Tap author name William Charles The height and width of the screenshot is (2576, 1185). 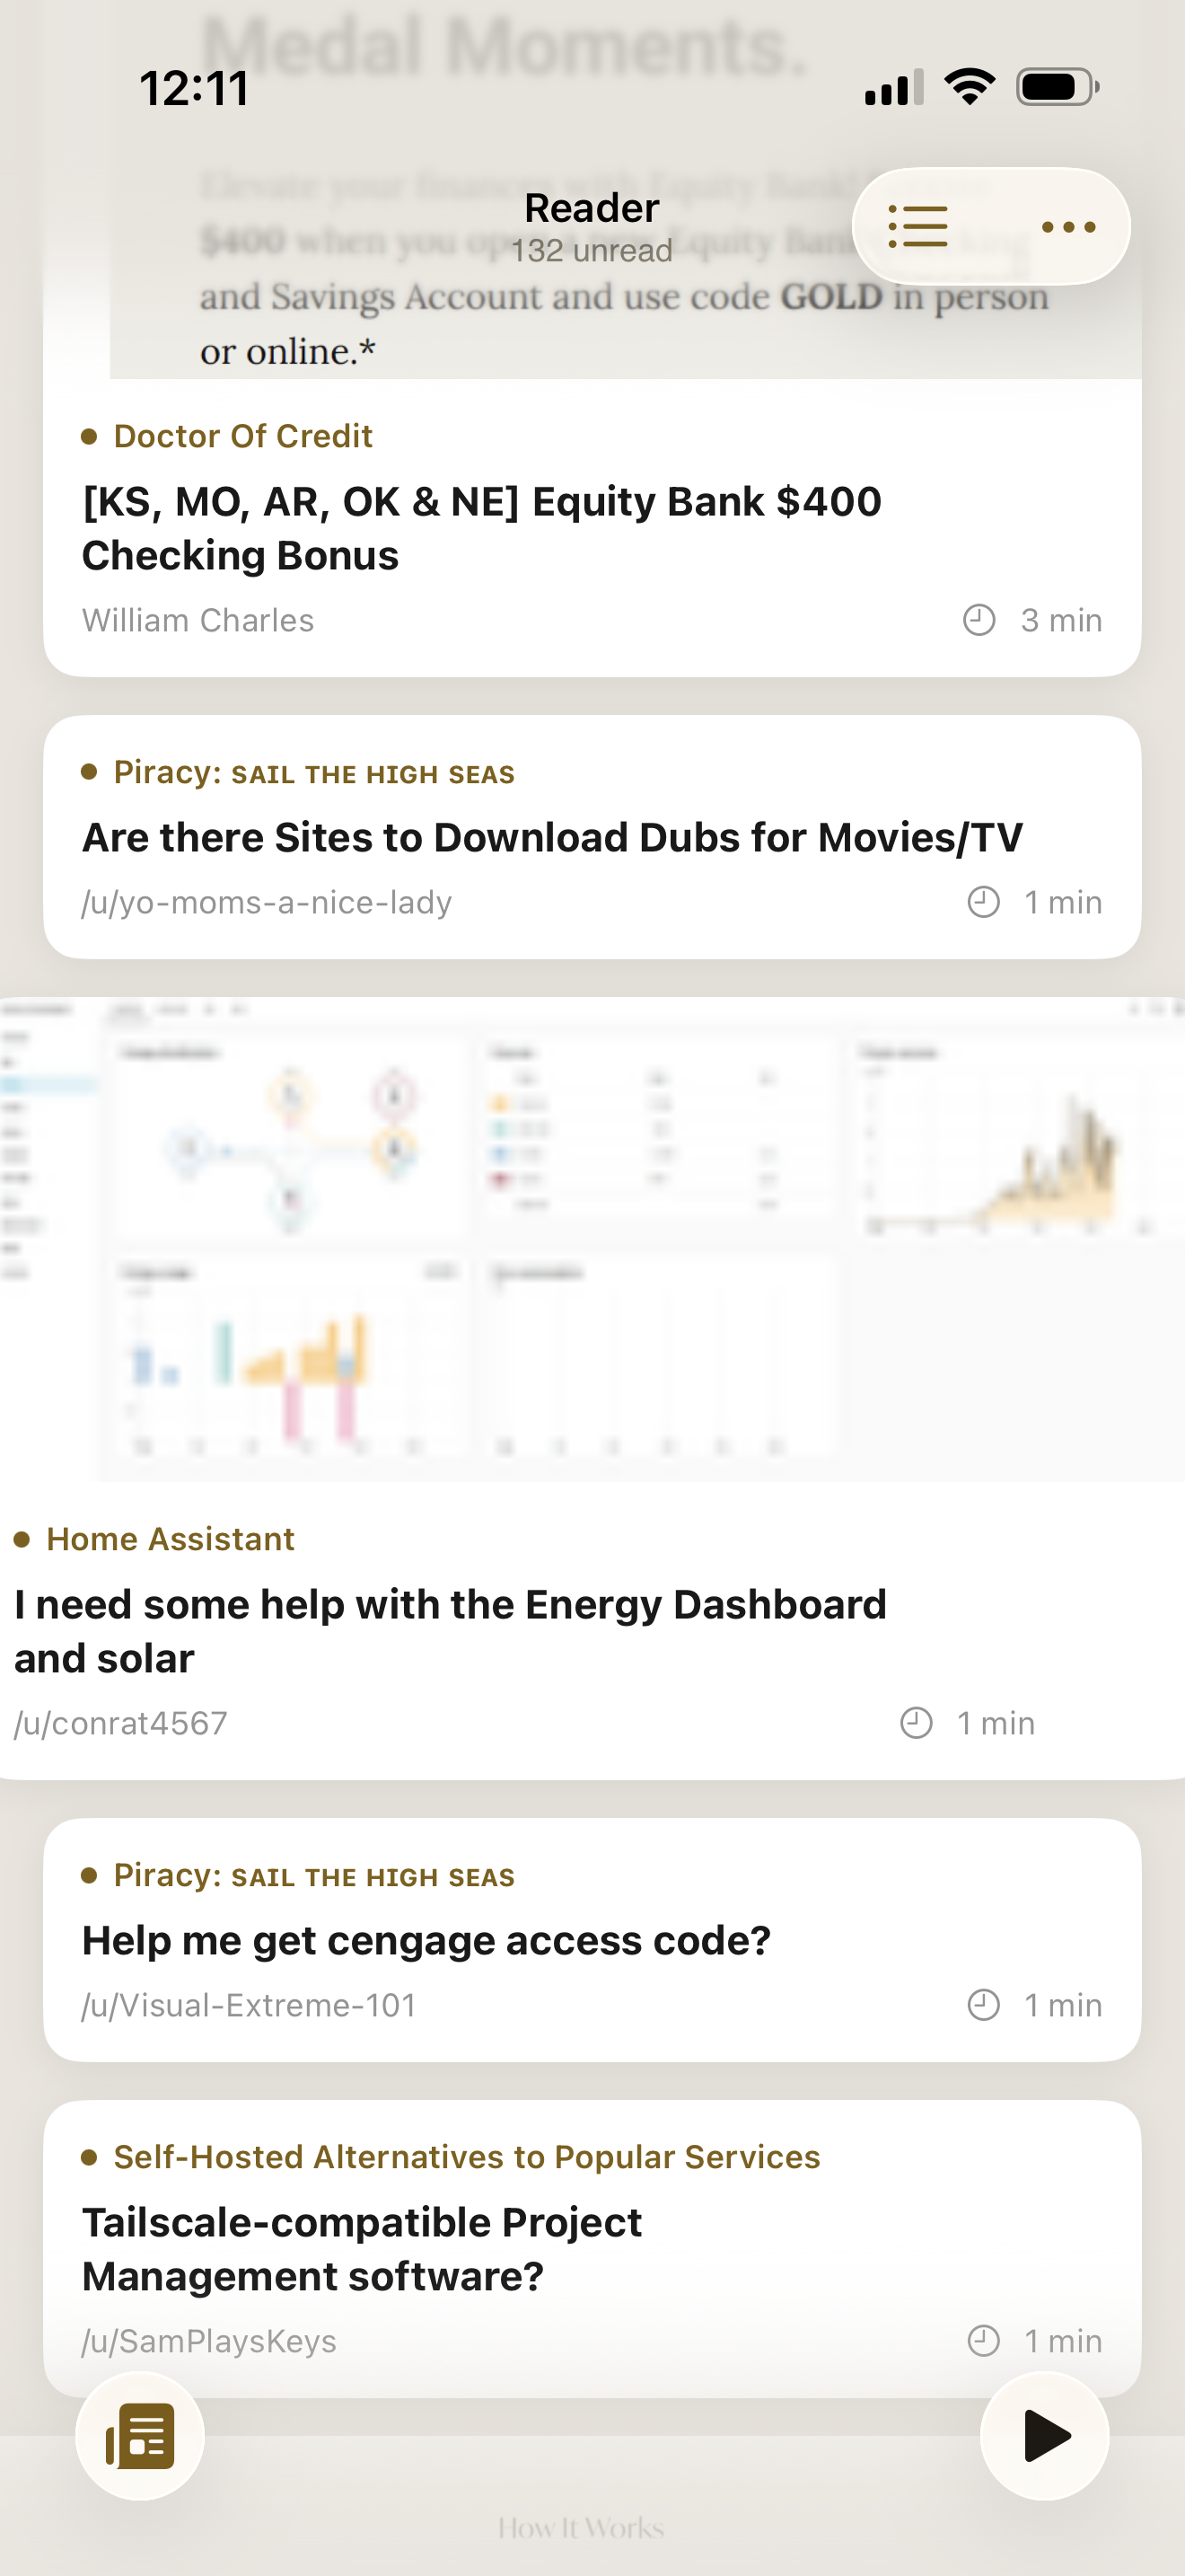pyautogui.click(x=197, y=620)
